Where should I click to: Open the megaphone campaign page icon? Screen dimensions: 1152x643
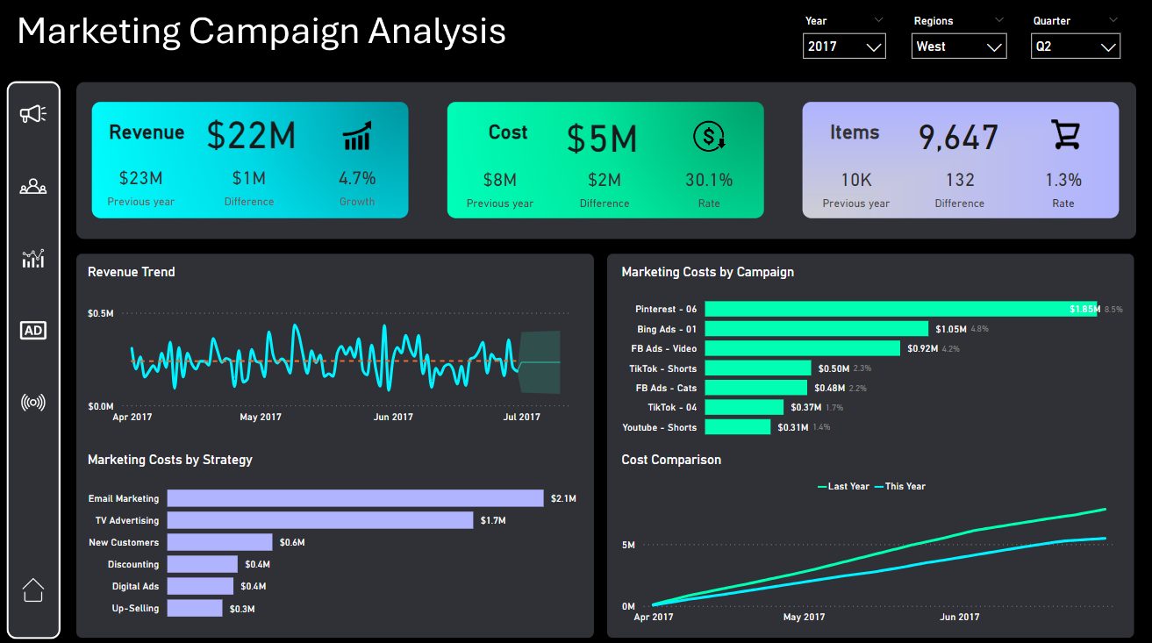click(33, 113)
